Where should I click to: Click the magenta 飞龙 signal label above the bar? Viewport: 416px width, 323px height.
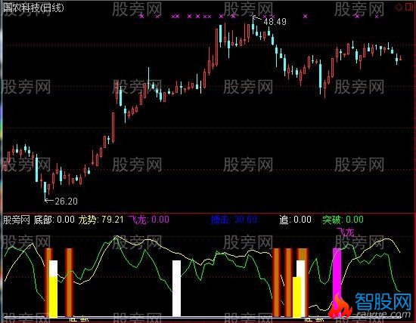click(x=345, y=232)
